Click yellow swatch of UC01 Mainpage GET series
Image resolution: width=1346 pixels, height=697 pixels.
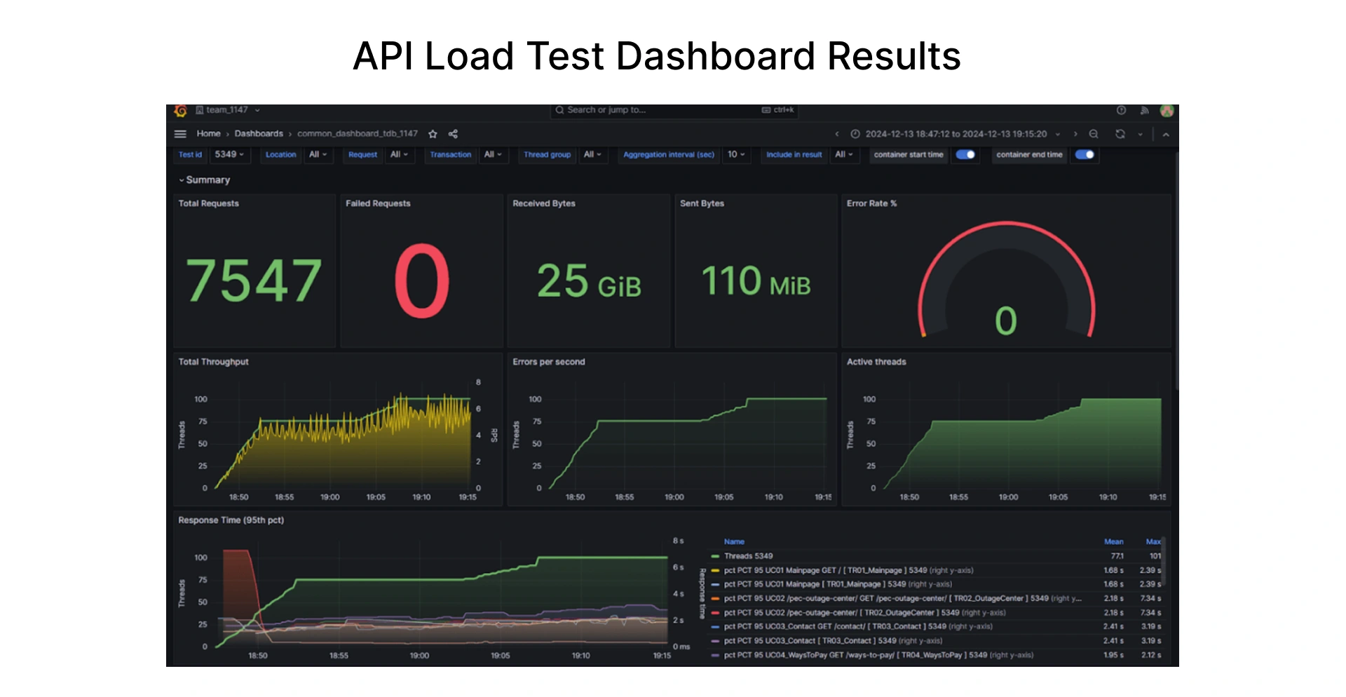pyautogui.click(x=715, y=571)
